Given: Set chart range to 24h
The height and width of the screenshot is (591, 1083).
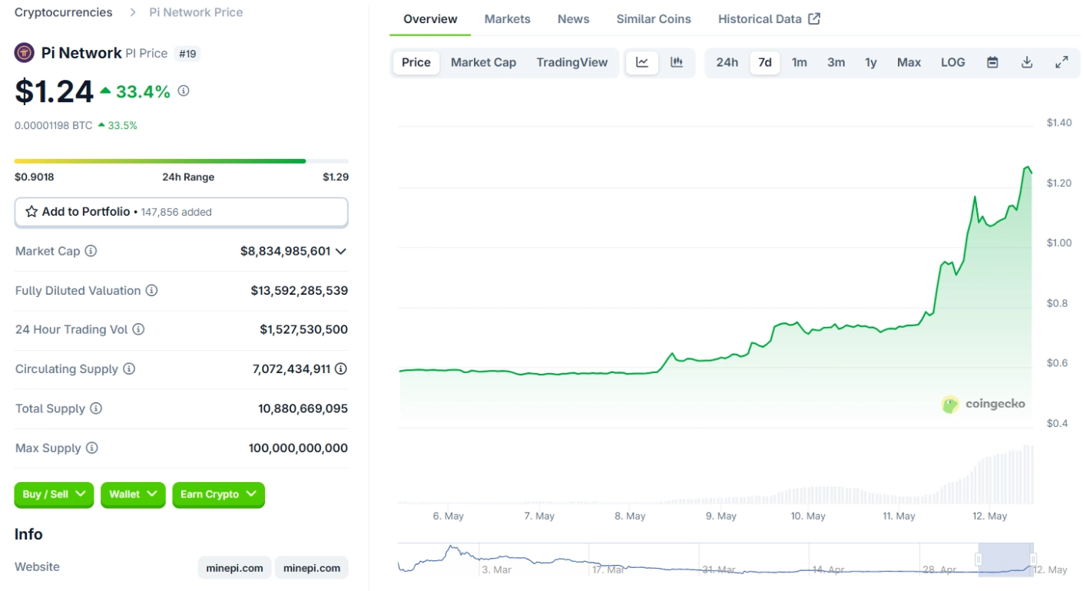Looking at the screenshot, I should click(727, 62).
